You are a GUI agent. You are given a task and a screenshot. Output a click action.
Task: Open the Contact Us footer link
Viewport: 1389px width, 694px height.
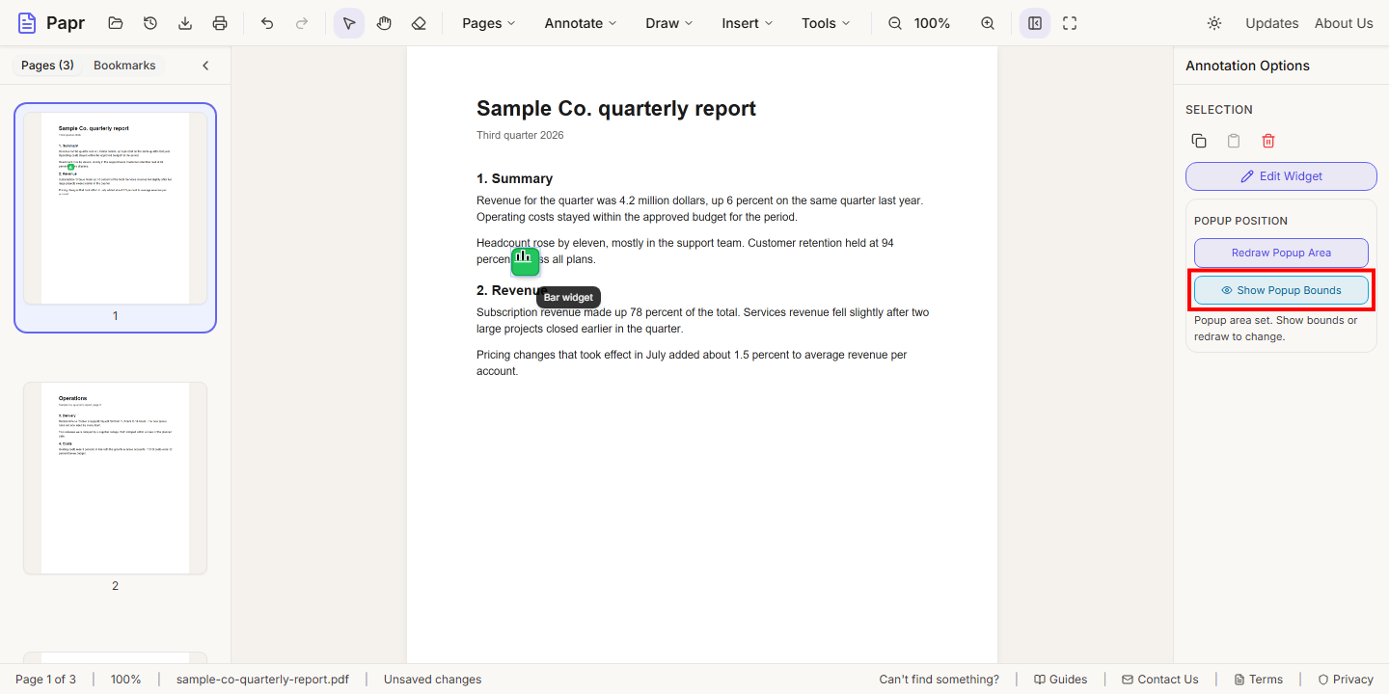(1160, 680)
